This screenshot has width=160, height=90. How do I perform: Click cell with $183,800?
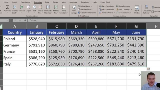(x=116, y=64)
